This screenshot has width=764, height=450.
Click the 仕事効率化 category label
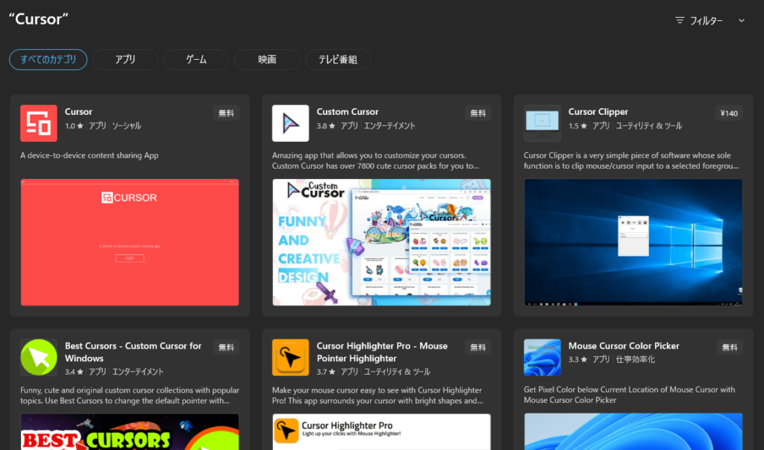(x=636, y=359)
